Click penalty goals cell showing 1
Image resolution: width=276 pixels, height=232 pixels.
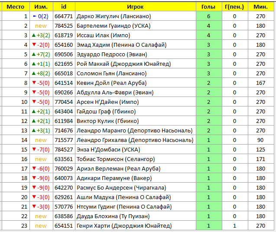click(x=235, y=226)
